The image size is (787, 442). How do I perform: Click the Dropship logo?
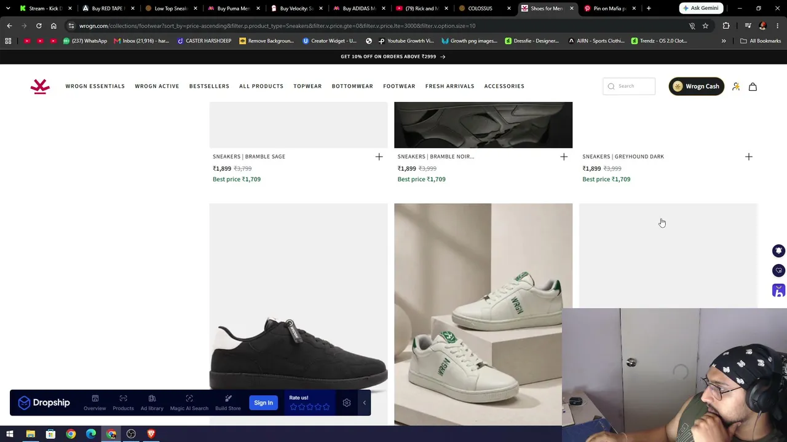point(44,403)
